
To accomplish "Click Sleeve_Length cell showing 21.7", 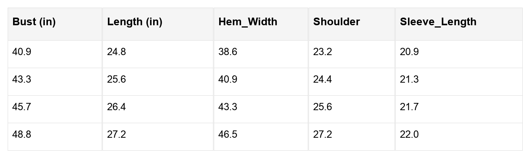I will click(x=409, y=107).
